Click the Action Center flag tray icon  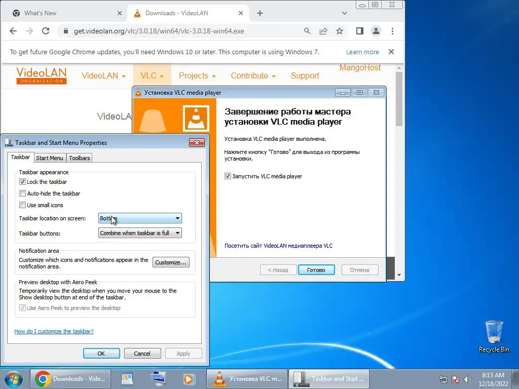pyautogui.click(x=456, y=379)
